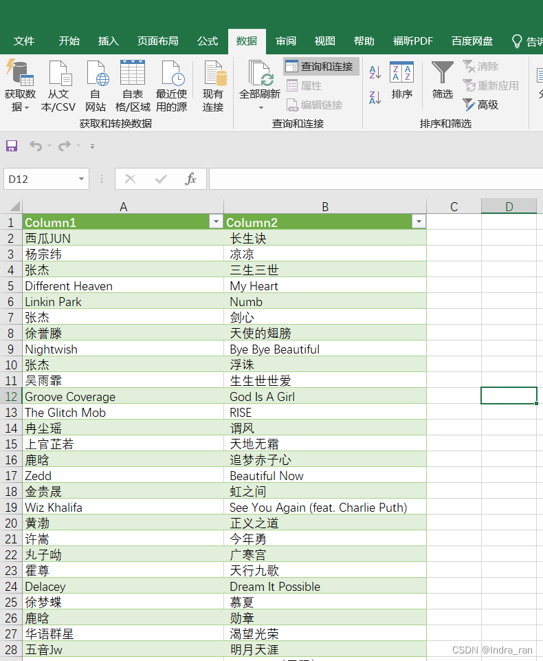Viewport: 543px width, 661px height.
Task: Click the cell reading Beautiful Now
Action: pos(325,475)
